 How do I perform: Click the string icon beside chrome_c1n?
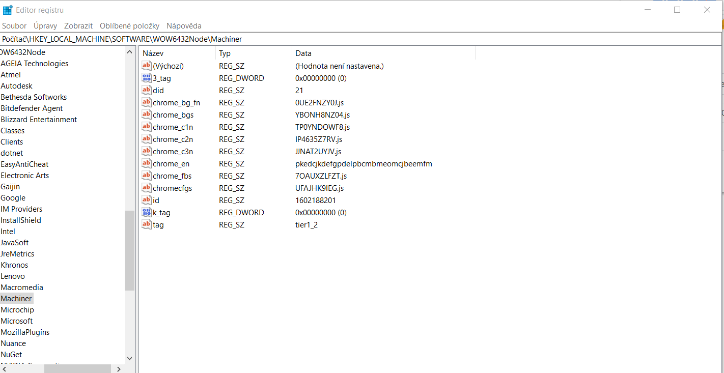(x=147, y=127)
